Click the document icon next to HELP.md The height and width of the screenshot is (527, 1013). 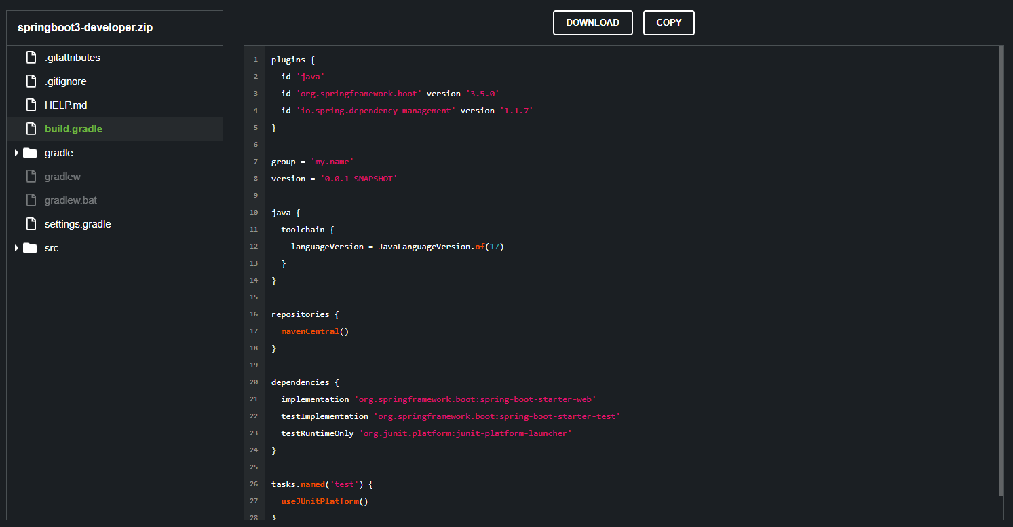pyautogui.click(x=31, y=105)
